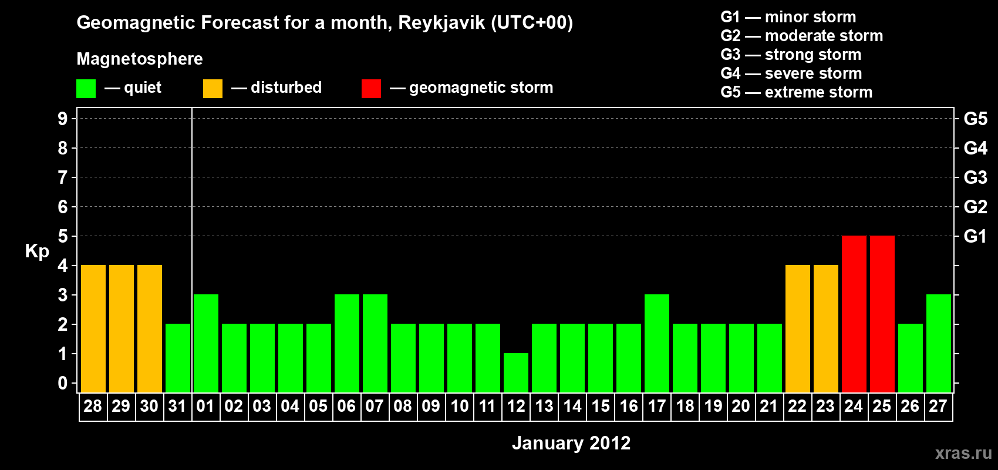Click the Kp value 5 tick label
The width and height of the screenshot is (998, 470).
pyautogui.click(x=63, y=236)
